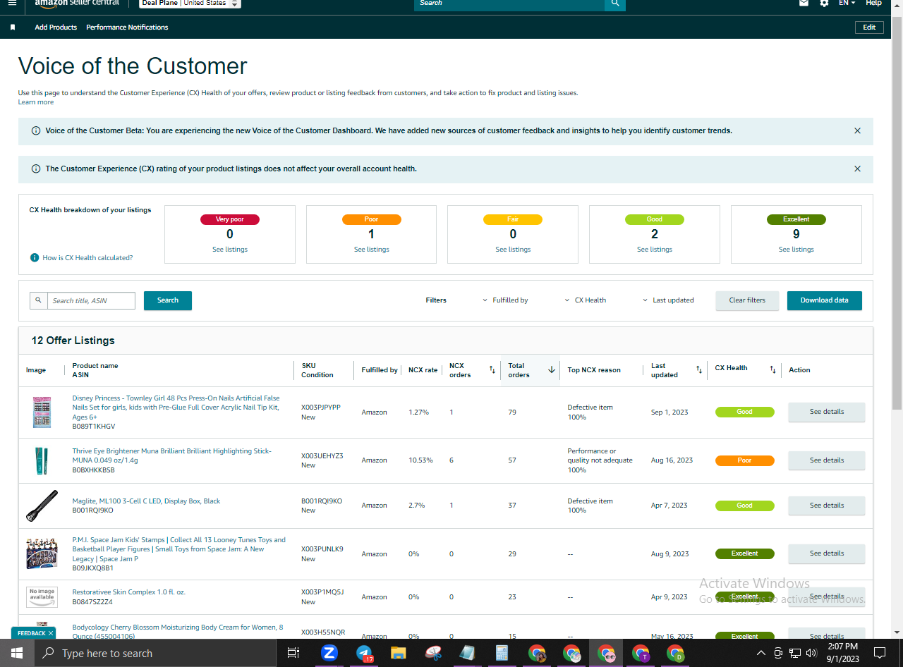Sort by NCX orders column arrows
Viewport: 903px width, 667px height.
pyautogui.click(x=492, y=370)
